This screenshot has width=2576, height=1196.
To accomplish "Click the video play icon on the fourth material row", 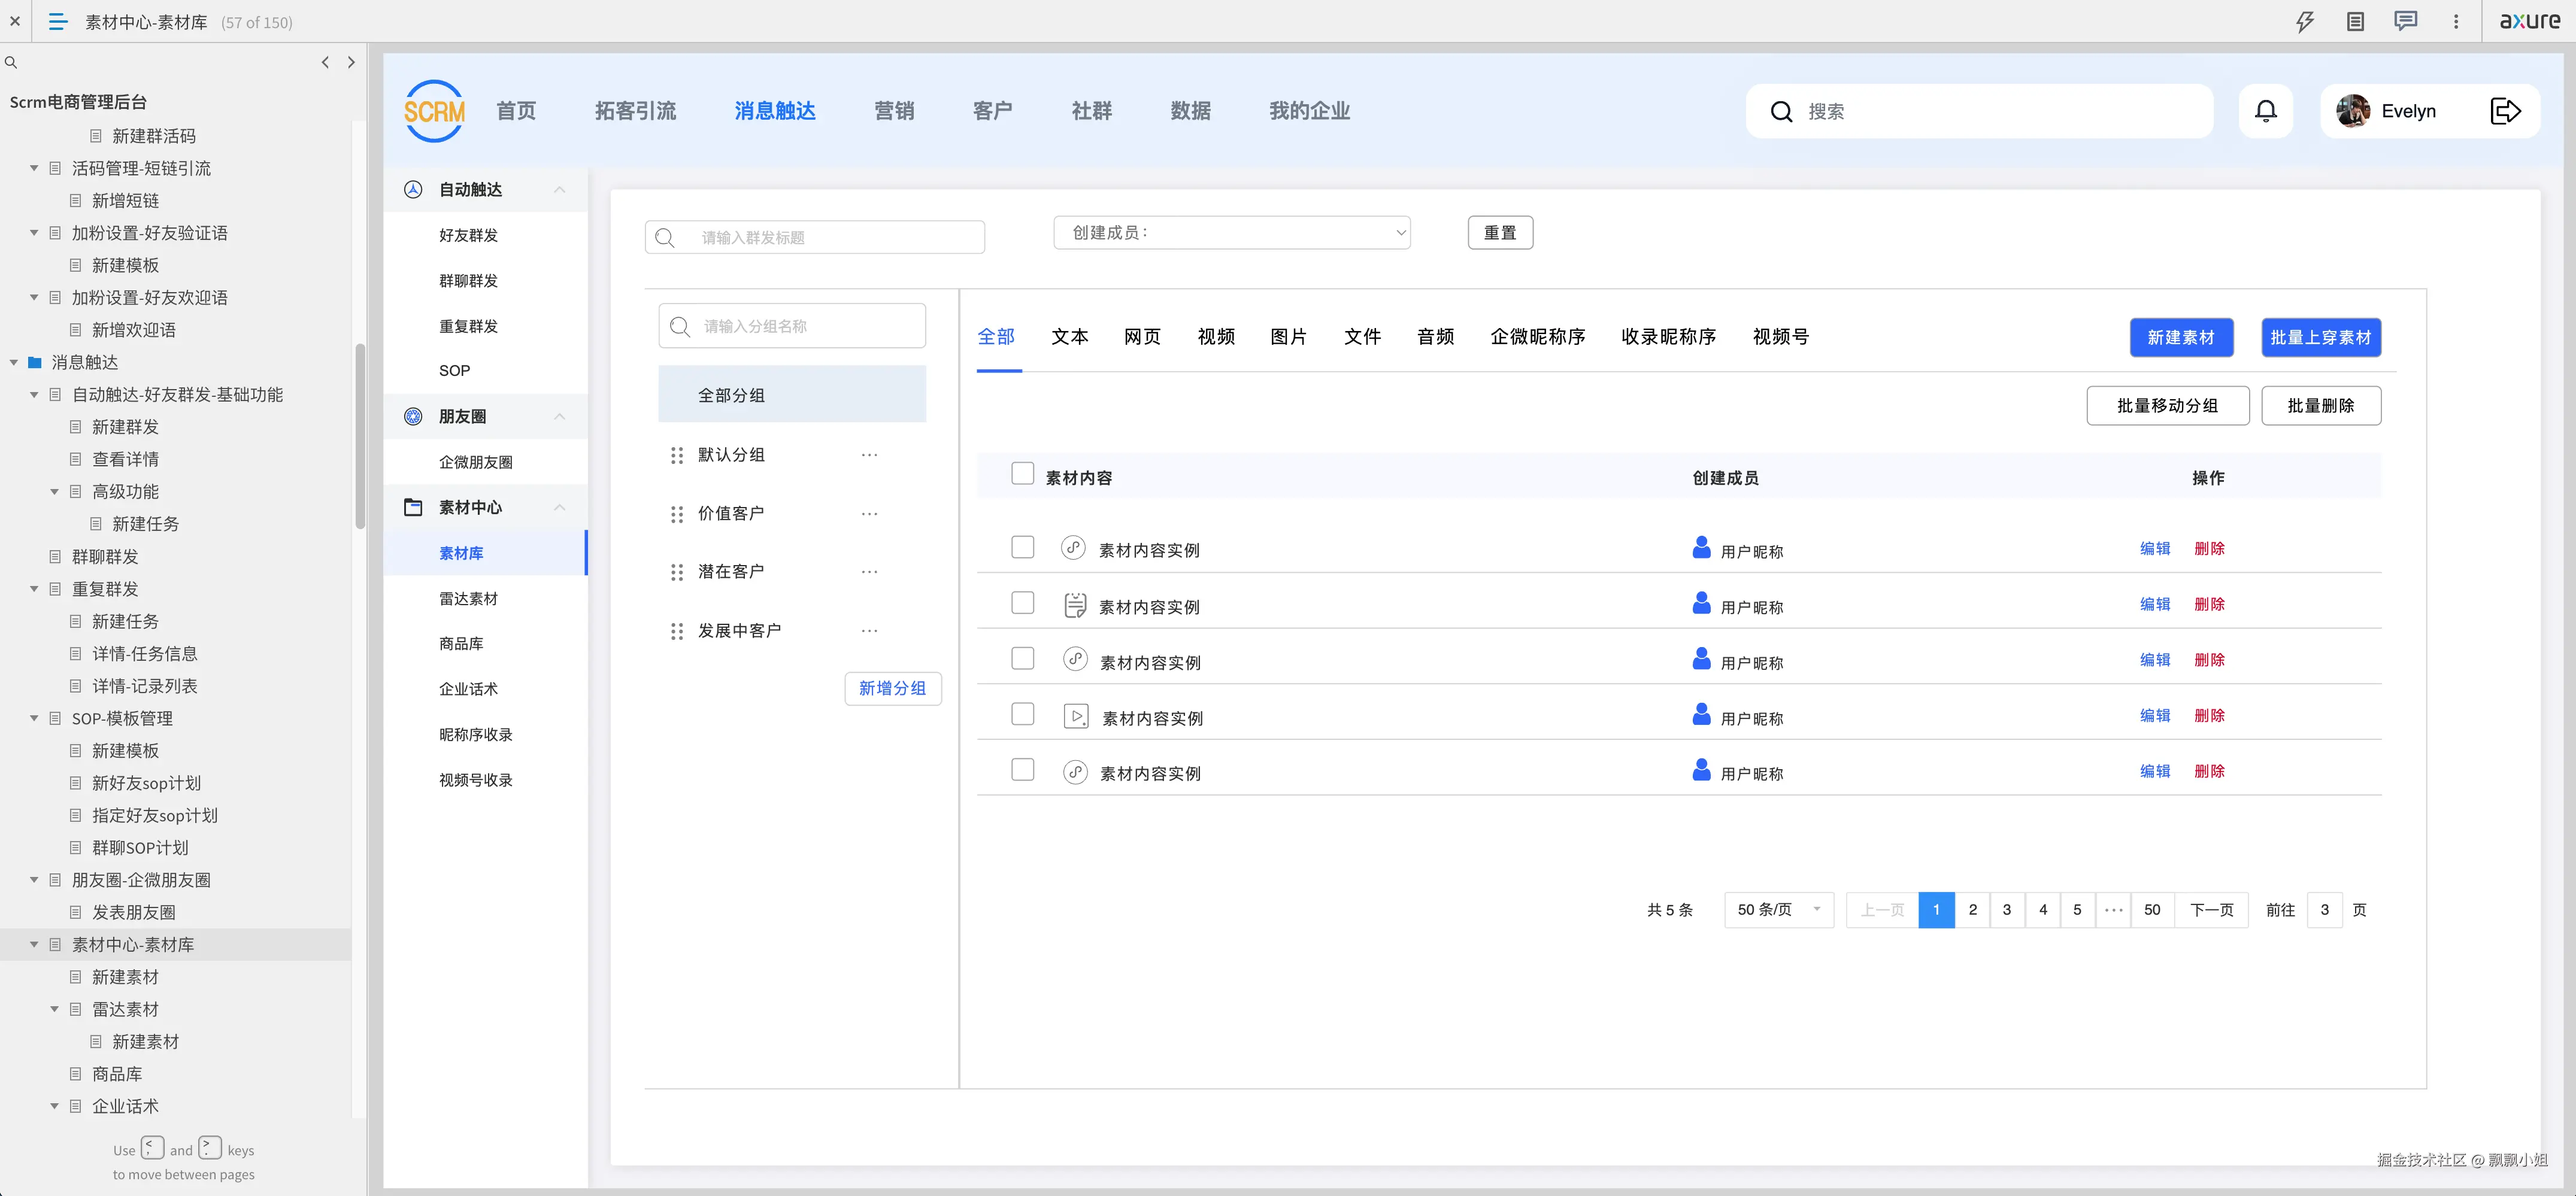I will [x=1075, y=715].
